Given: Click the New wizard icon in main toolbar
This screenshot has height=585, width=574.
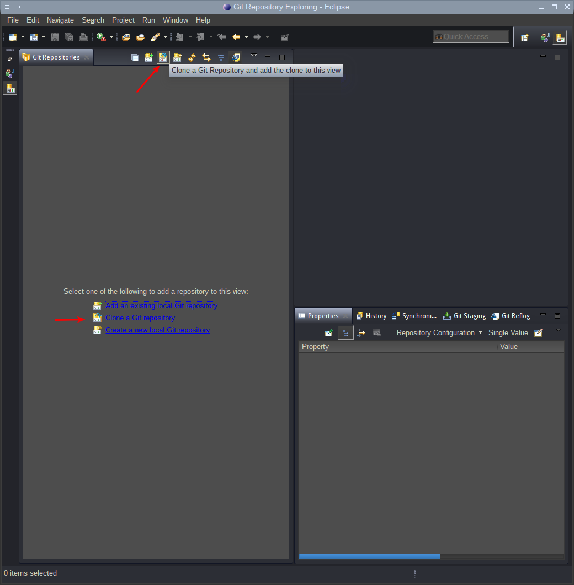Looking at the screenshot, I should 13,37.
